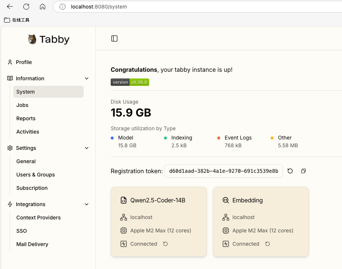Click the Embedding card title

pos(247,200)
